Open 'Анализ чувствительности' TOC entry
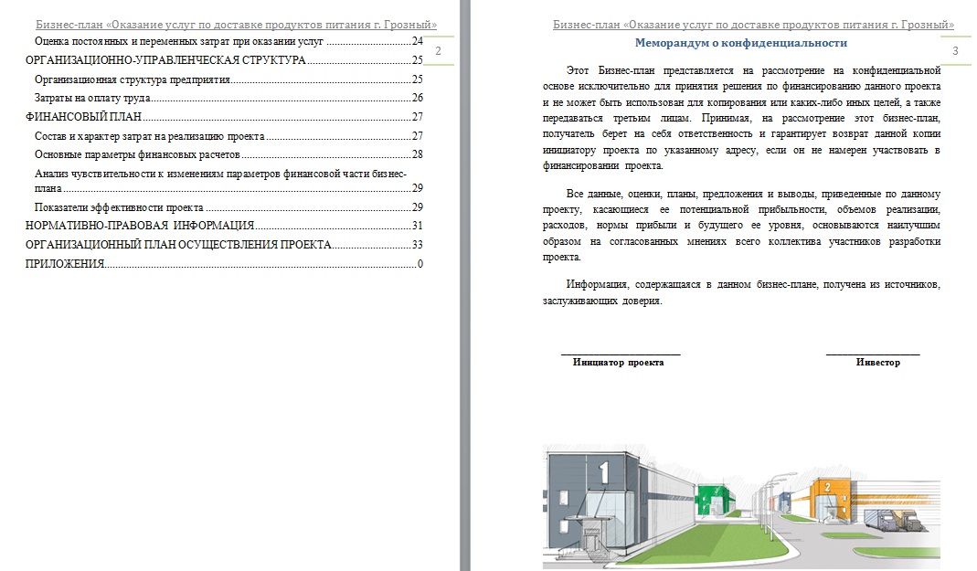This screenshot has width=977, height=571. point(228,181)
